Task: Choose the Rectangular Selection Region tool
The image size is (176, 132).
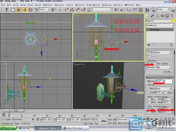Action: [13, 10]
